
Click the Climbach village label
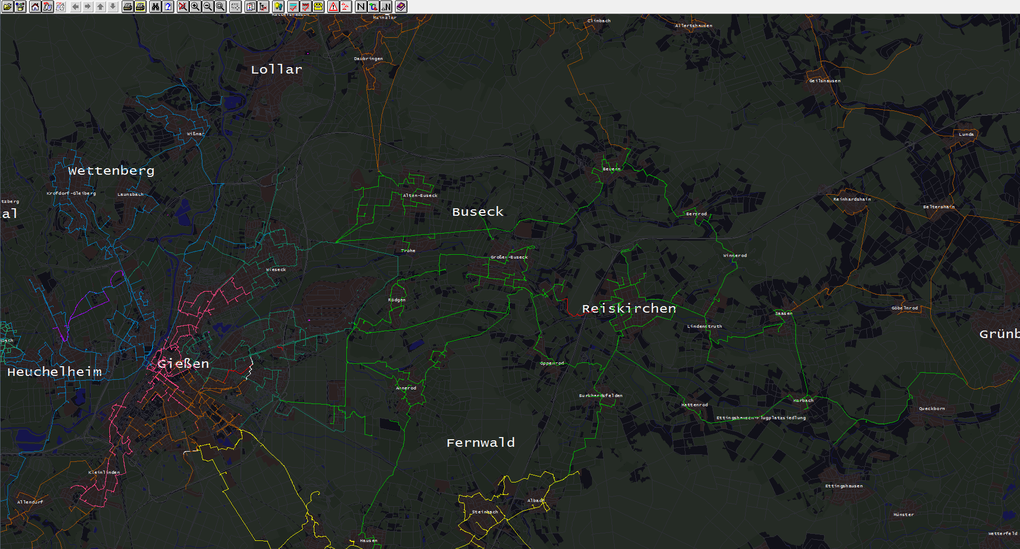599,21
